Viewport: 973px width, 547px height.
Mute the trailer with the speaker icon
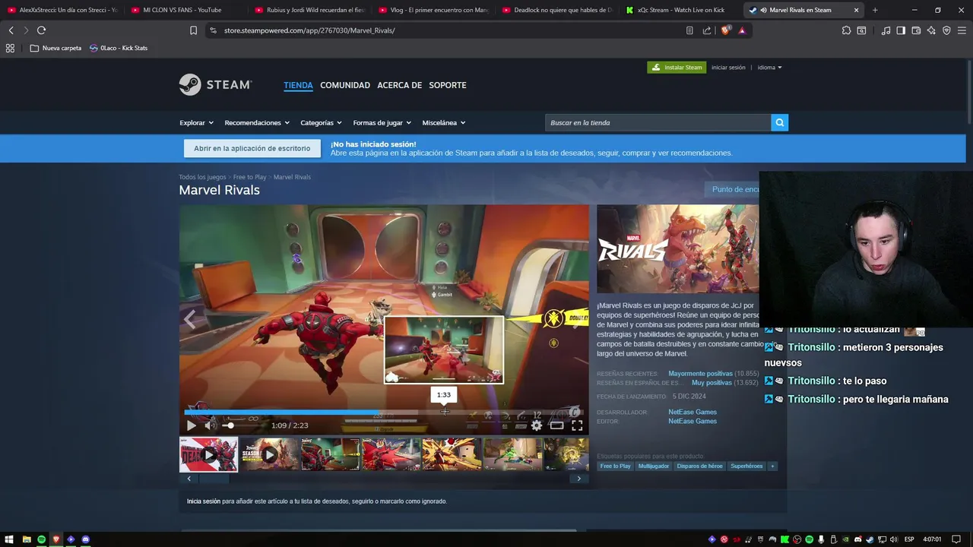[209, 425]
